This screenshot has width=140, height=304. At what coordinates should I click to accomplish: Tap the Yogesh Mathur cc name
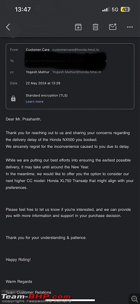(37, 72)
